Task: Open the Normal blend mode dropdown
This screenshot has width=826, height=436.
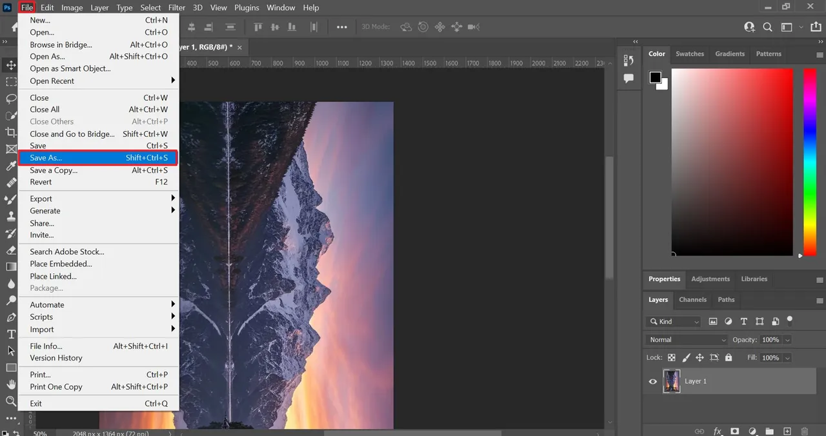Action: (687, 339)
